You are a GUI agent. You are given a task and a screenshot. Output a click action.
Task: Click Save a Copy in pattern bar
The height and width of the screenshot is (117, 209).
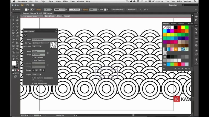48,16
